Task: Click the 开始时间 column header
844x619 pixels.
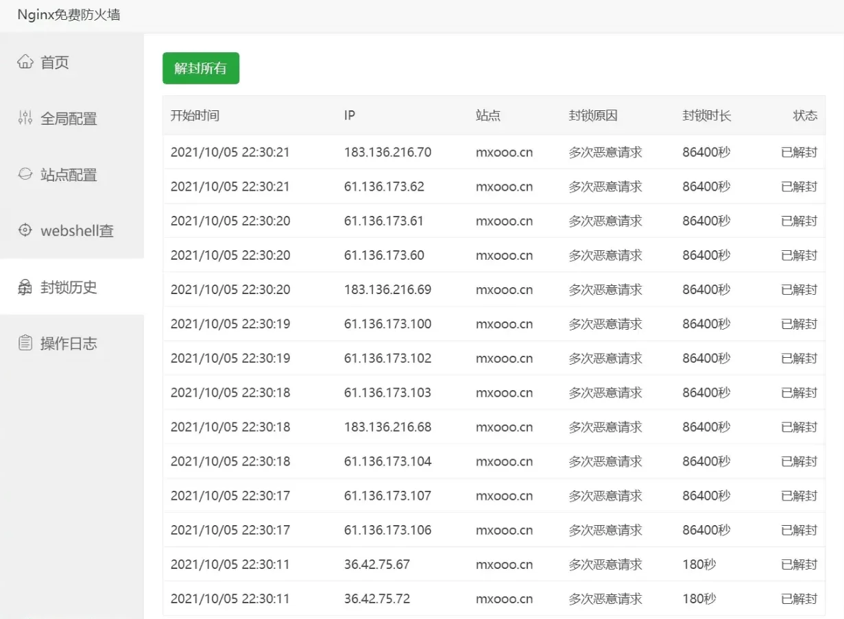Action: (x=195, y=115)
